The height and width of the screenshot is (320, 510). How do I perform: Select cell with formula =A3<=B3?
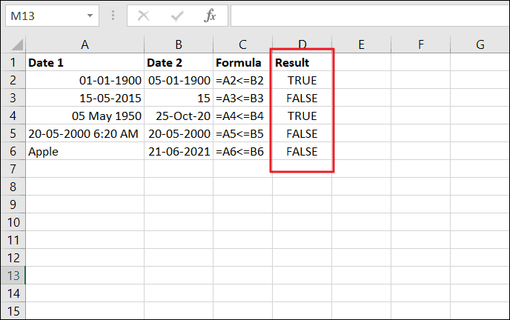(242, 99)
